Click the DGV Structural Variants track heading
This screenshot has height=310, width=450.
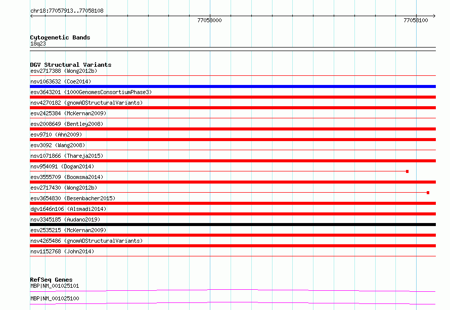pos(71,65)
